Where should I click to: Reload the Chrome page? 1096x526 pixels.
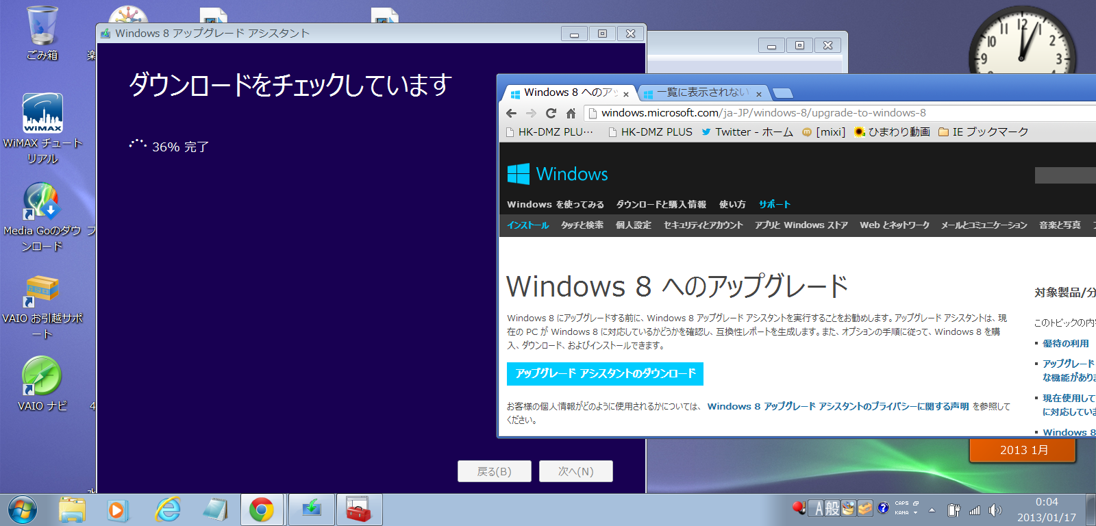coord(551,113)
